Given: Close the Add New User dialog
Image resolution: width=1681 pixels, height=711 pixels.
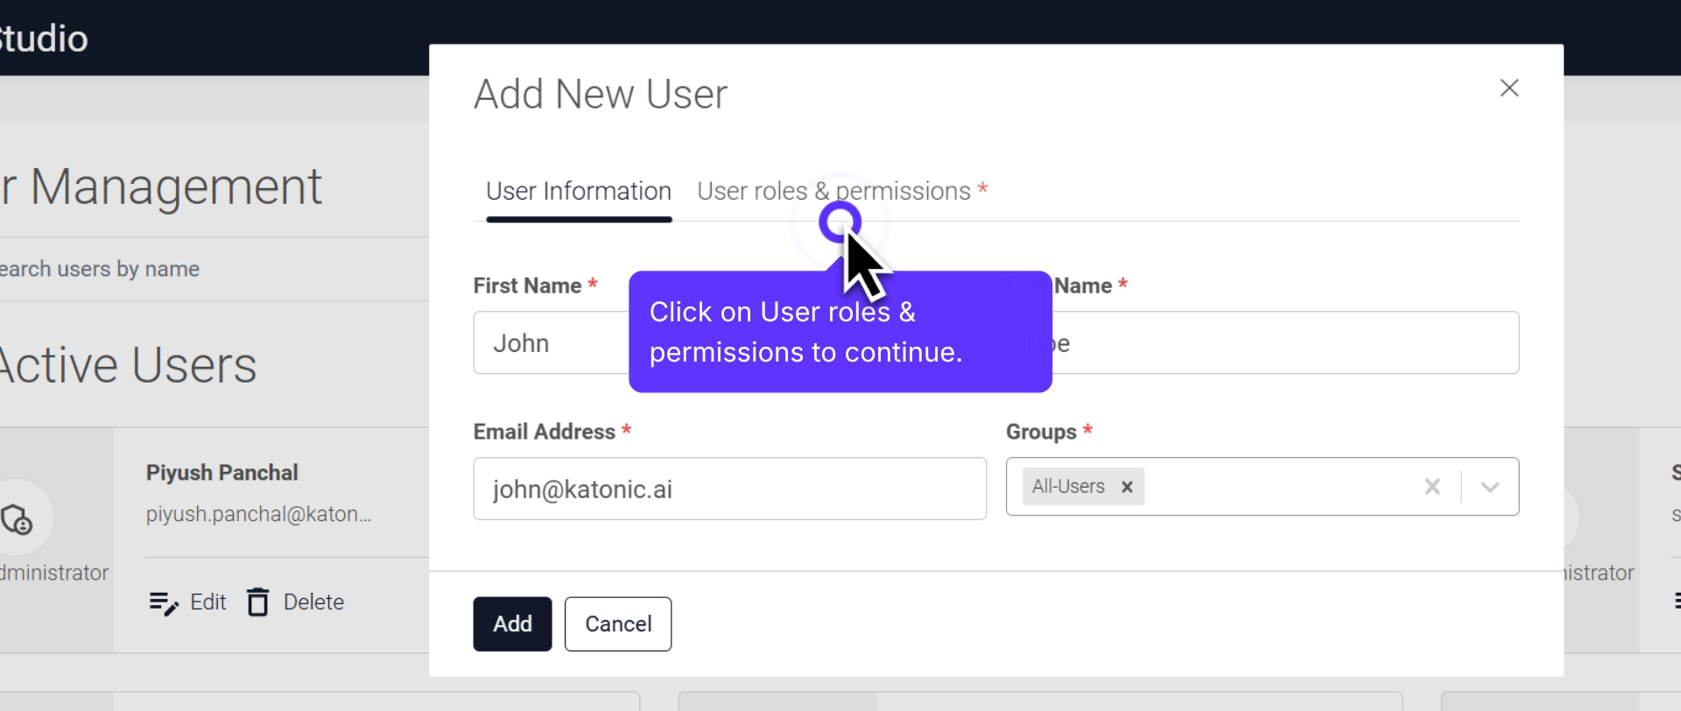Looking at the screenshot, I should [x=1509, y=88].
